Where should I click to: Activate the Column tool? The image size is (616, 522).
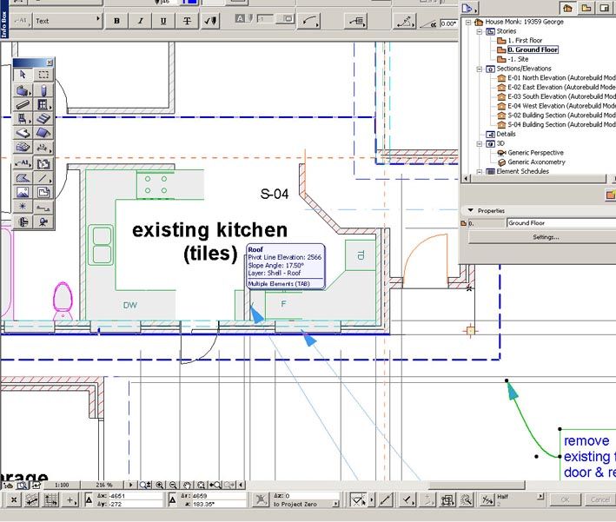(43, 90)
